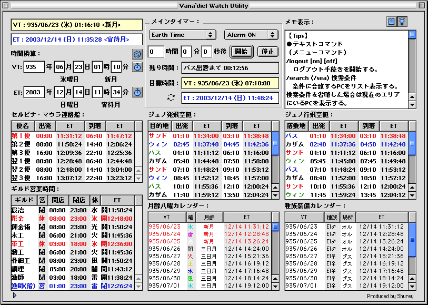
Task: Click the VT year field showing 935
Action: [34, 67]
